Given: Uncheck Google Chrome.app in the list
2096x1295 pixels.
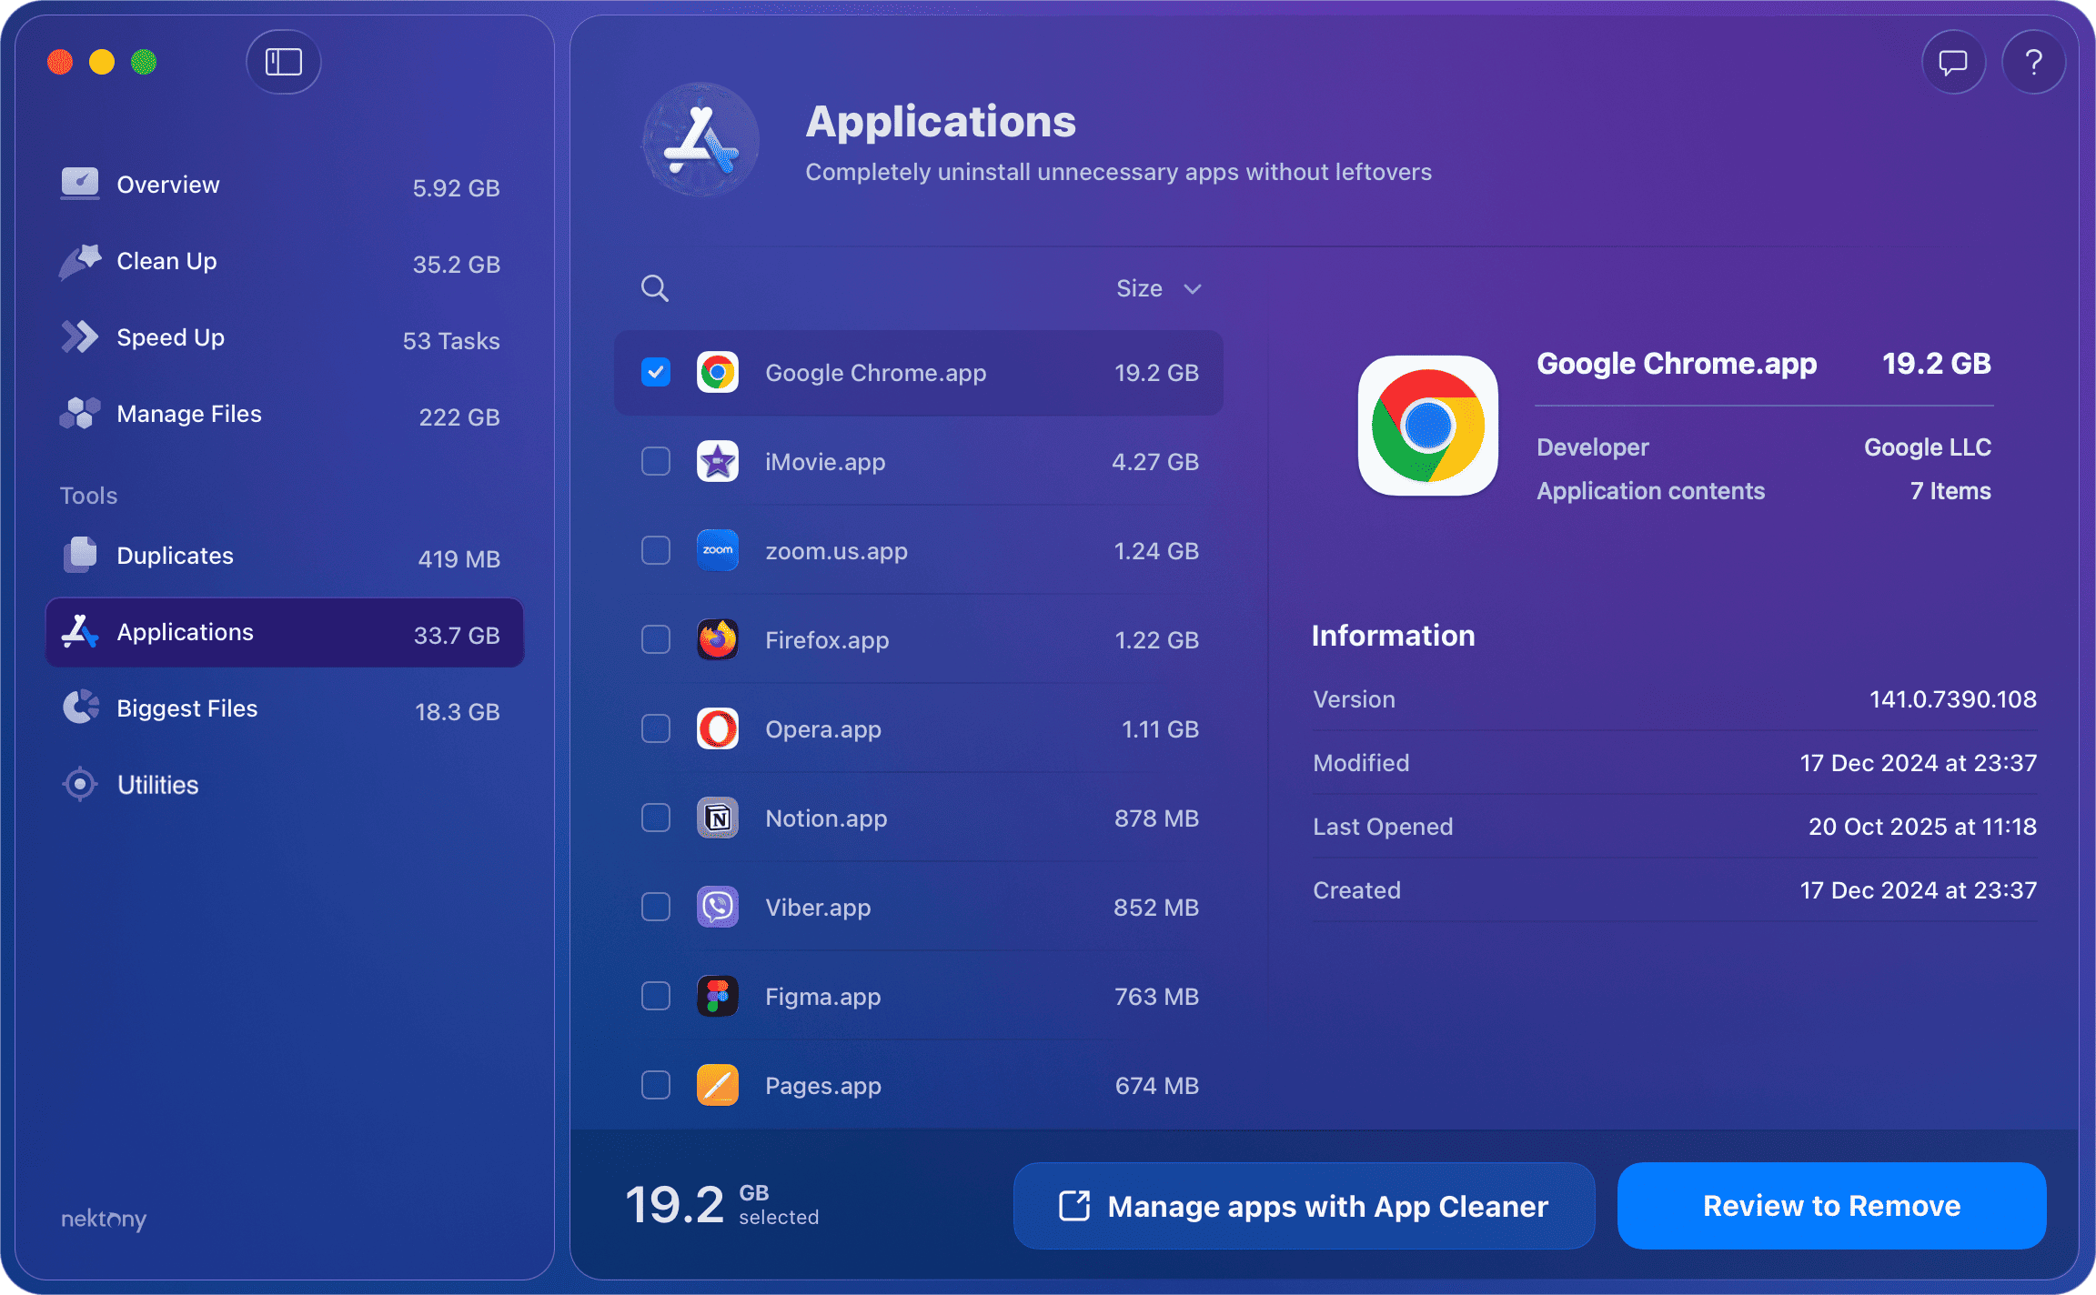Looking at the screenshot, I should (656, 372).
